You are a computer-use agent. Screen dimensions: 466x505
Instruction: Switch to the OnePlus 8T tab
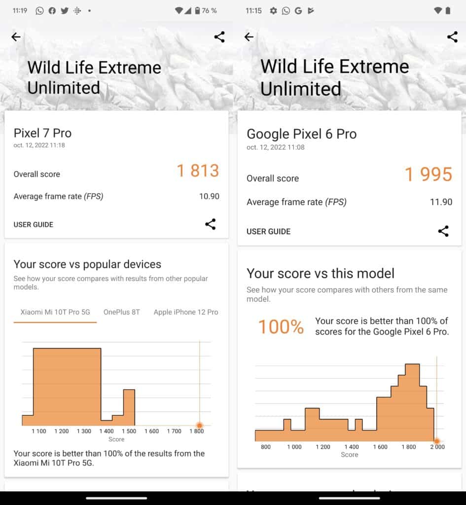pos(122,312)
